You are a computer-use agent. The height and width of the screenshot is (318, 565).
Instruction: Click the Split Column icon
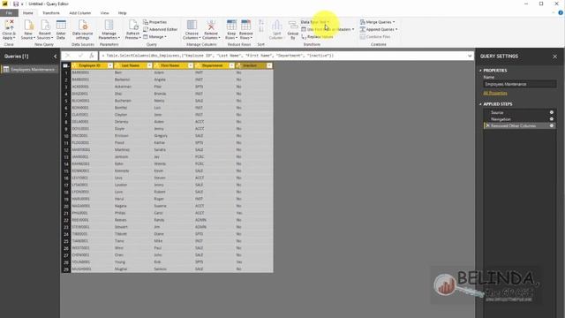coord(276,29)
